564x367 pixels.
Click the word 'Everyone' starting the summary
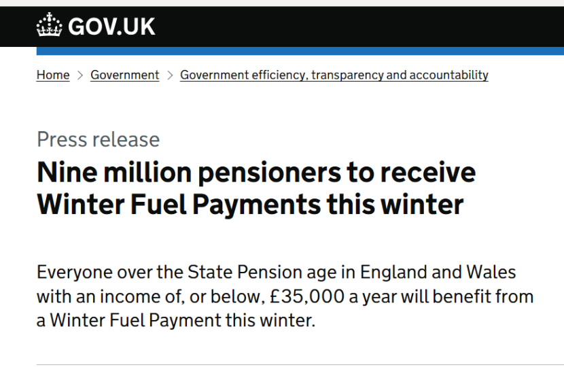coord(73,273)
